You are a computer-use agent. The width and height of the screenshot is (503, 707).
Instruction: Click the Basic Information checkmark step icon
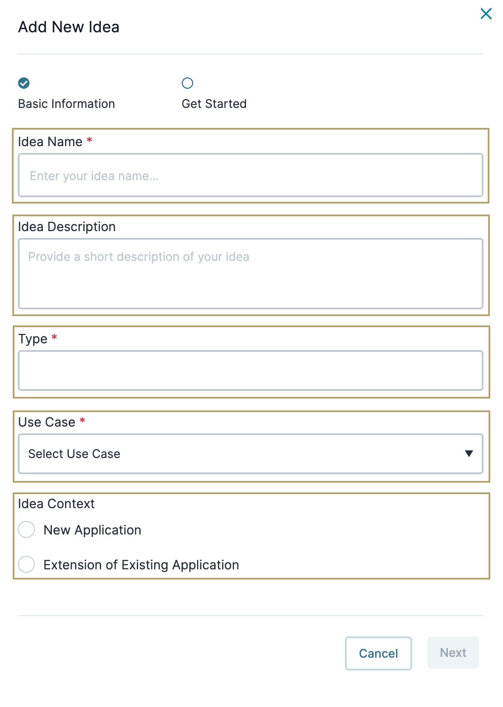pos(24,83)
